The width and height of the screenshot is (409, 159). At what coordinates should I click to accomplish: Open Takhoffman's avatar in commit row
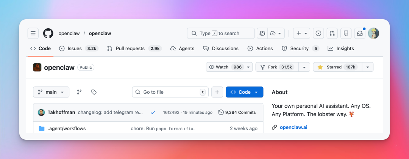[x=41, y=113]
